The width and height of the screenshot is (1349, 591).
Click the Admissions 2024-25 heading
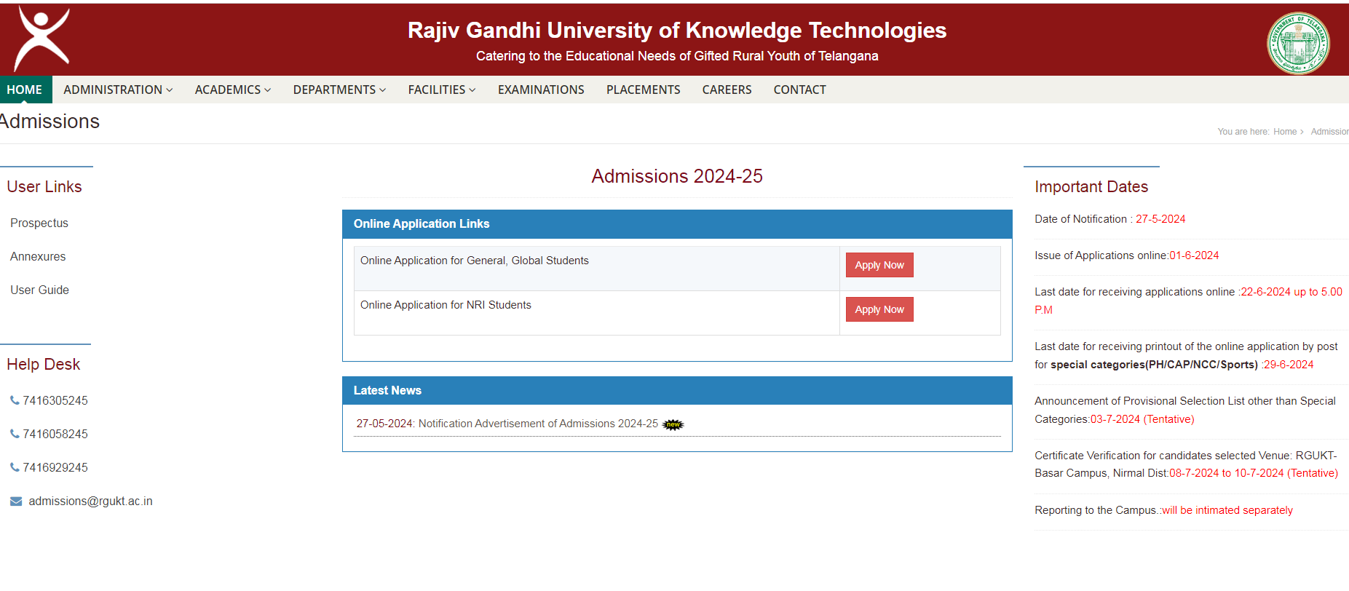(x=677, y=176)
